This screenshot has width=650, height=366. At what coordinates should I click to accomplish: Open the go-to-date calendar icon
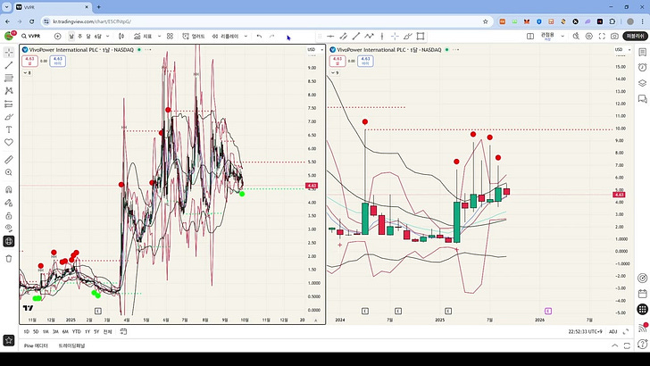[123, 331]
